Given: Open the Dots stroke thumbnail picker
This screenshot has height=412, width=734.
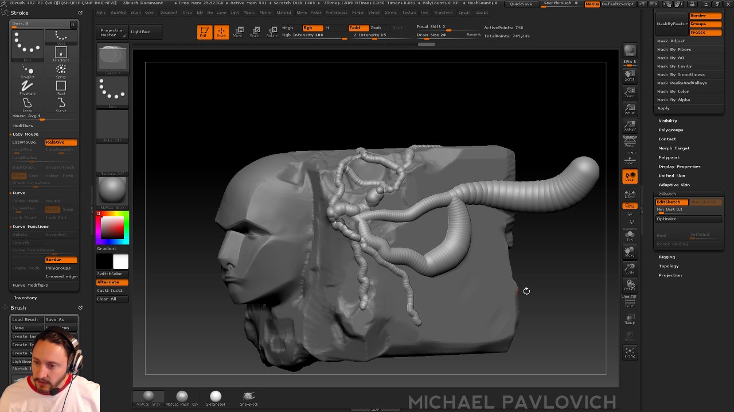Looking at the screenshot, I should click(112, 92).
